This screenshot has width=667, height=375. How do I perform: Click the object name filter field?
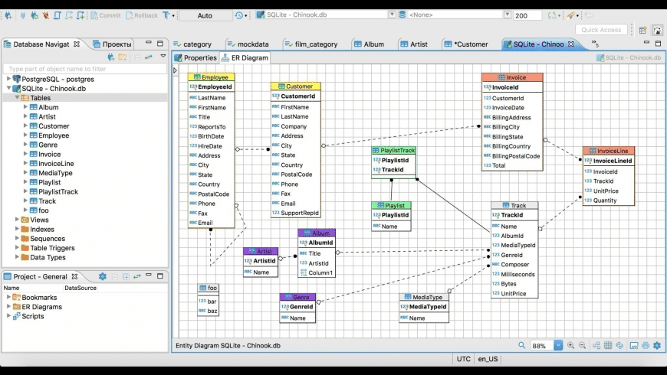point(84,69)
